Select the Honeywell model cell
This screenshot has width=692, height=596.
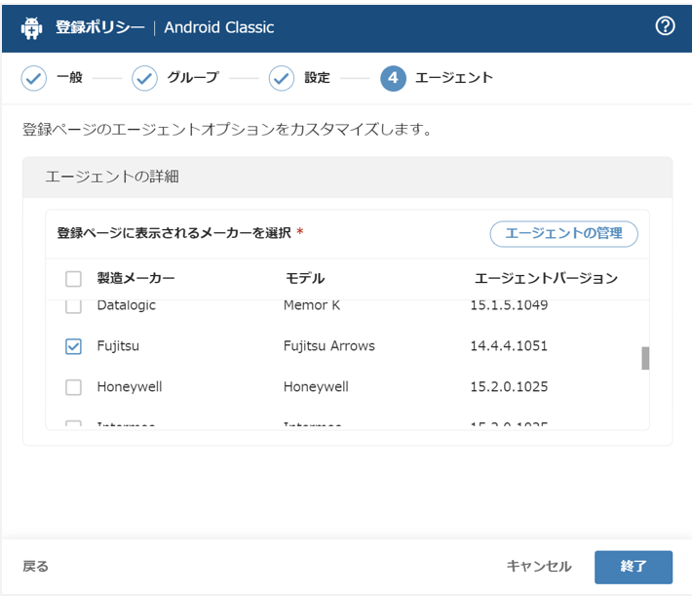click(x=316, y=387)
